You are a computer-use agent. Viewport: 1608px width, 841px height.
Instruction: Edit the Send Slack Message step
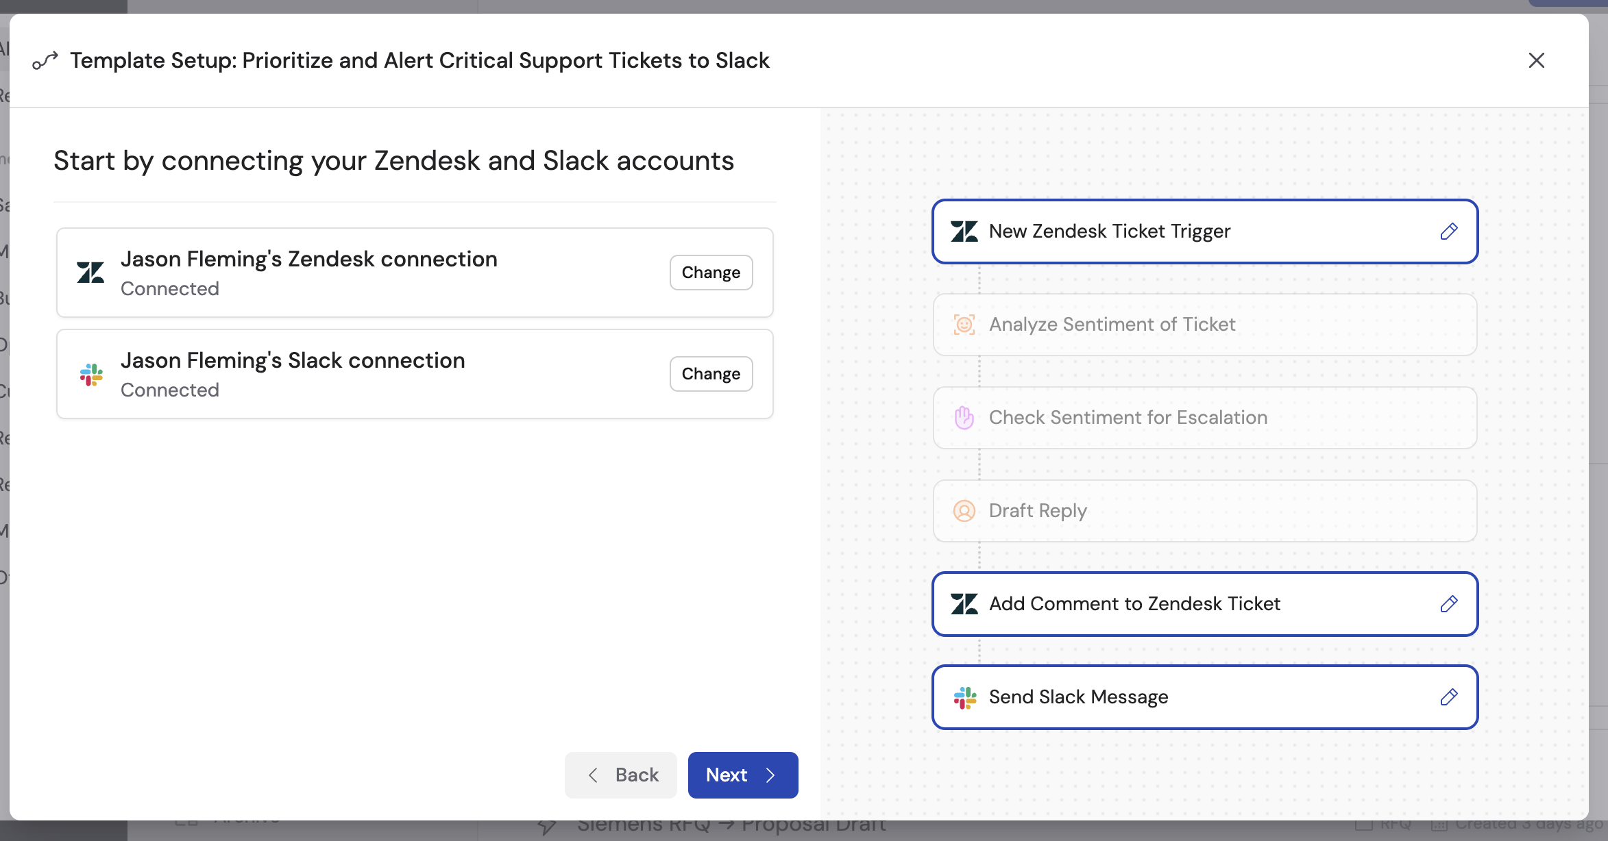click(x=1449, y=697)
